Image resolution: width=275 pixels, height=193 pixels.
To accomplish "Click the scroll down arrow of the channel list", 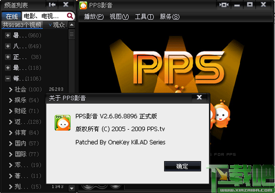I will point(72,189).
